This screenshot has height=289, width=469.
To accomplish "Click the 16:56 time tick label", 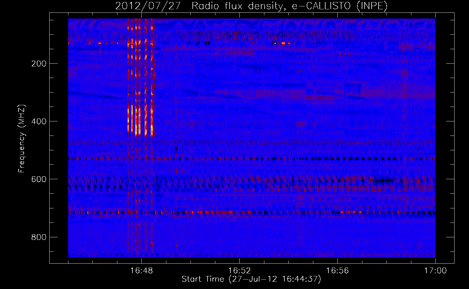I will [337, 271].
